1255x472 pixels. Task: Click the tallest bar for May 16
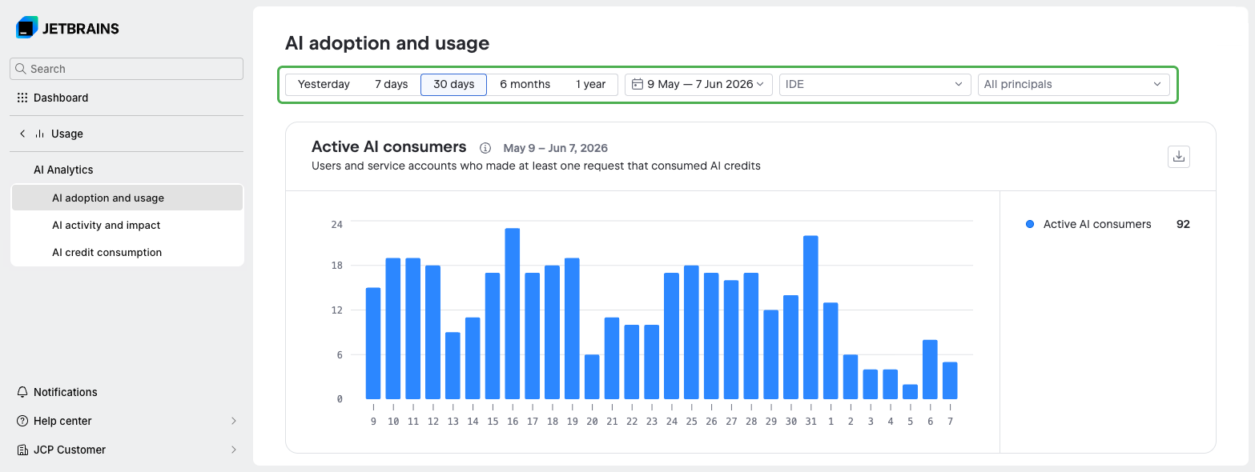(x=513, y=314)
